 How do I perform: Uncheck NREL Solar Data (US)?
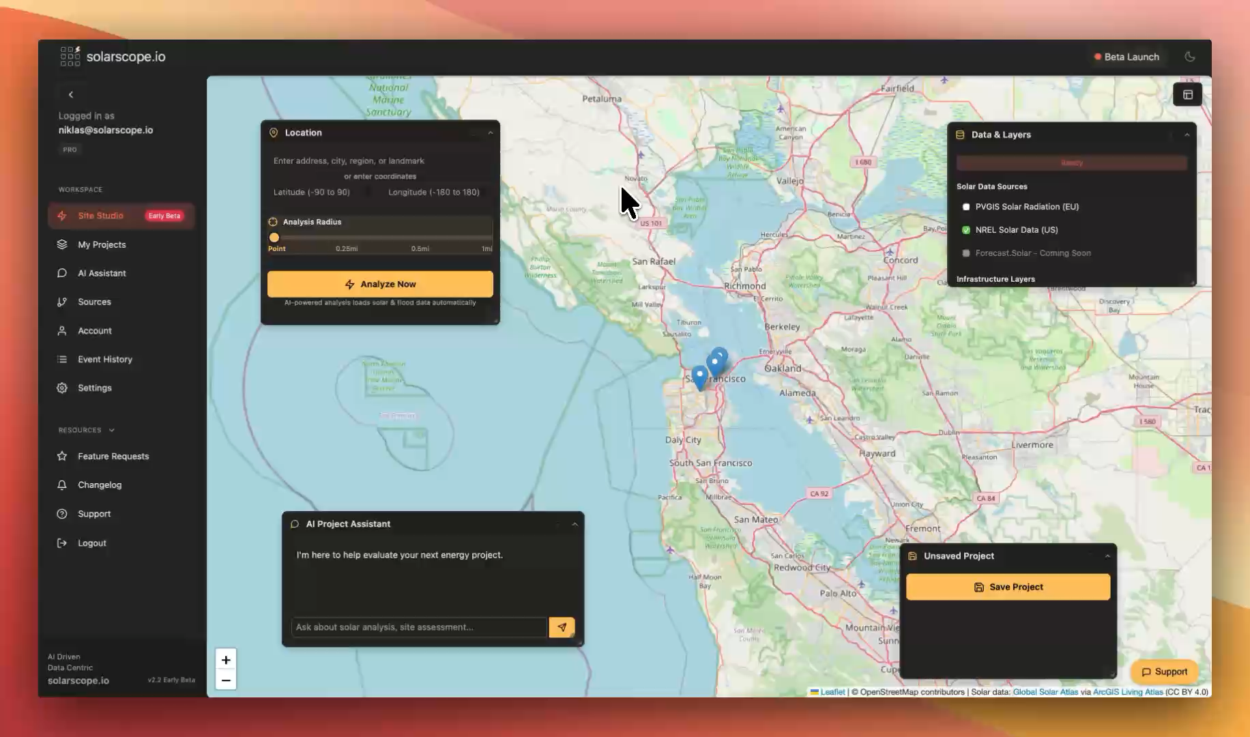pos(966,230)
